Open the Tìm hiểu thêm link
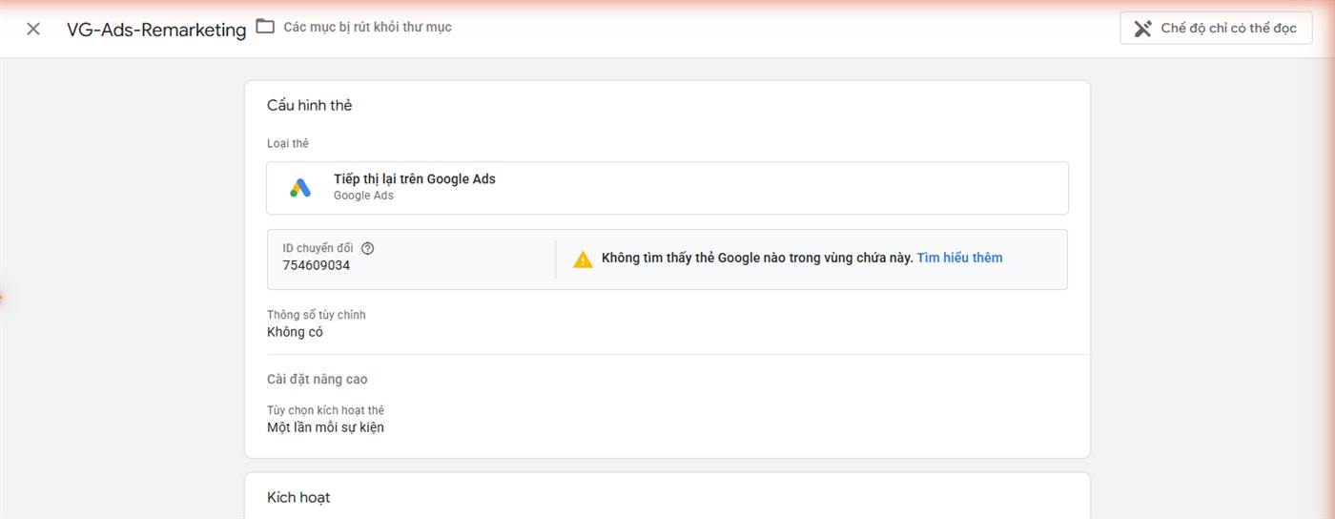Screen dimensions: 1335x519 tap(959, 258)
